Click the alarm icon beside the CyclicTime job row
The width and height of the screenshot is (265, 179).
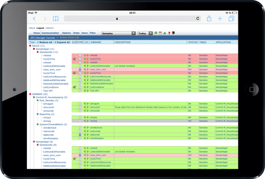[x=74, y=59]
